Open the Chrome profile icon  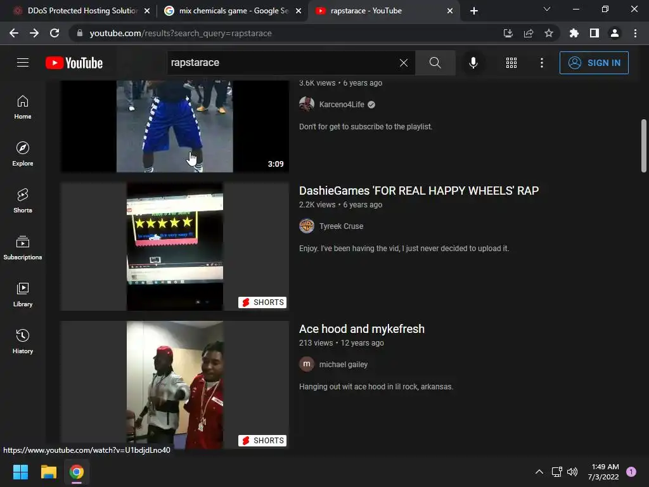tap(615, 33)
